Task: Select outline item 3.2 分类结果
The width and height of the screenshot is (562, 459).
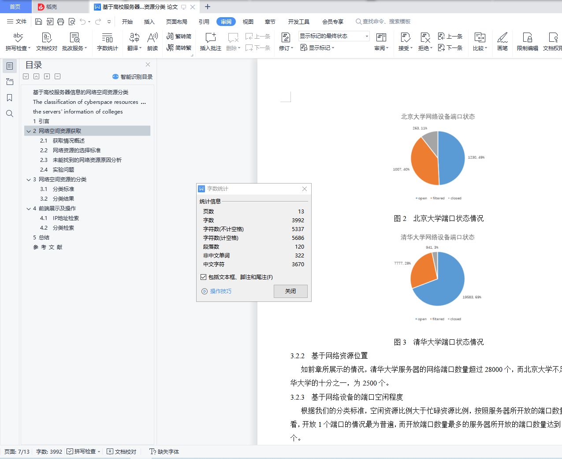Action: click(57, 199)
